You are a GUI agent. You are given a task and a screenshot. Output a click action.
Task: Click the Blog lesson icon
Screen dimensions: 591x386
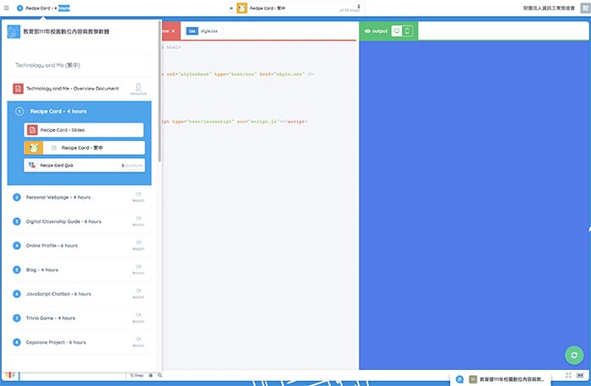coord(17,269)
